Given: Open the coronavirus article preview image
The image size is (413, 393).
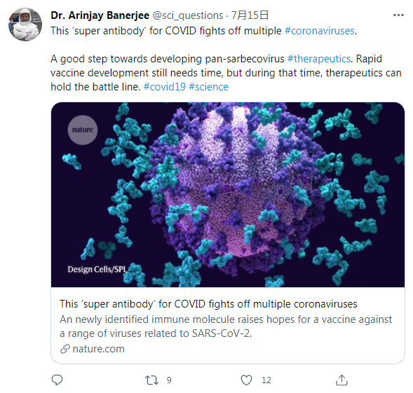Looking at the screenshot, I should pyautogui.click(x=228, y=195).
